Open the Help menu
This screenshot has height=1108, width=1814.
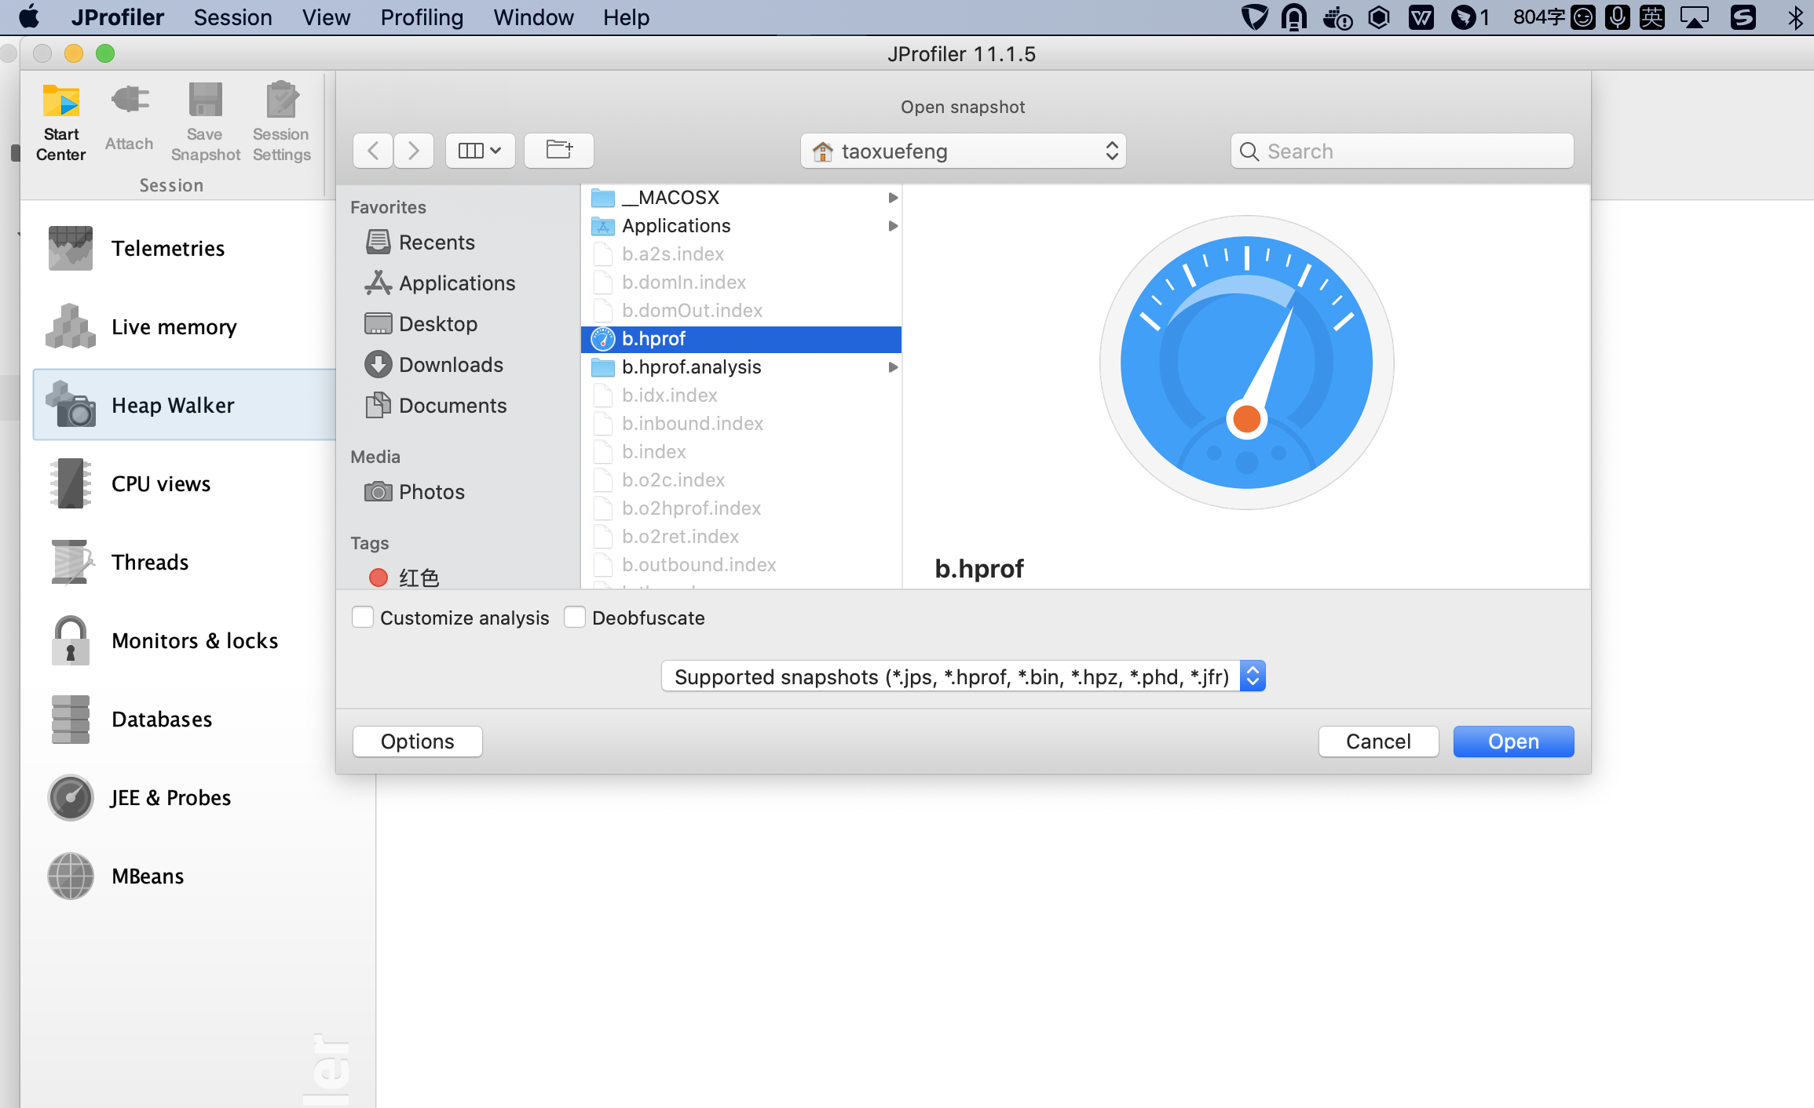pos(626,17)
